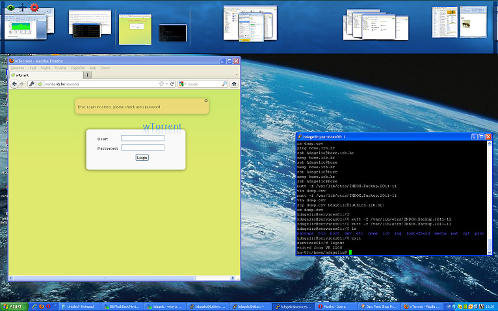498x311 pixels.
Task: Open the Pomoć menu in Firefox
Action: tap(105, 68)
